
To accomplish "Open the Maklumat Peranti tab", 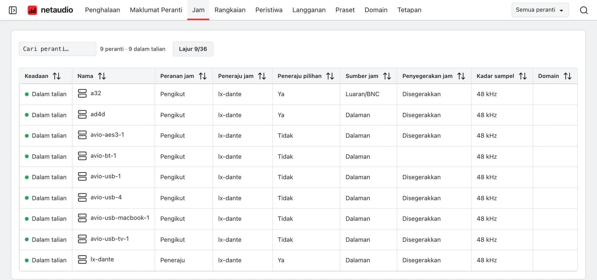I will click(x=156, y=10).
